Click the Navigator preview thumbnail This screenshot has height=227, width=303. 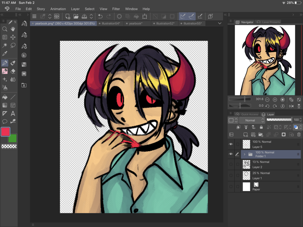click(265, 60)
